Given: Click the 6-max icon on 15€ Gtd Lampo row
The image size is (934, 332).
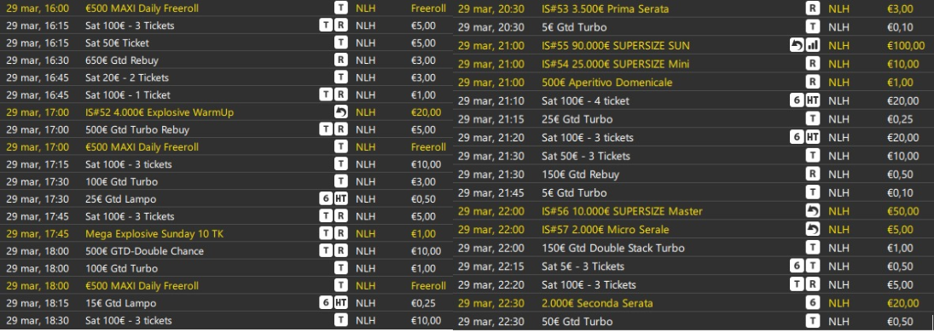Looking at the screenshot, I should pos(325,303).
